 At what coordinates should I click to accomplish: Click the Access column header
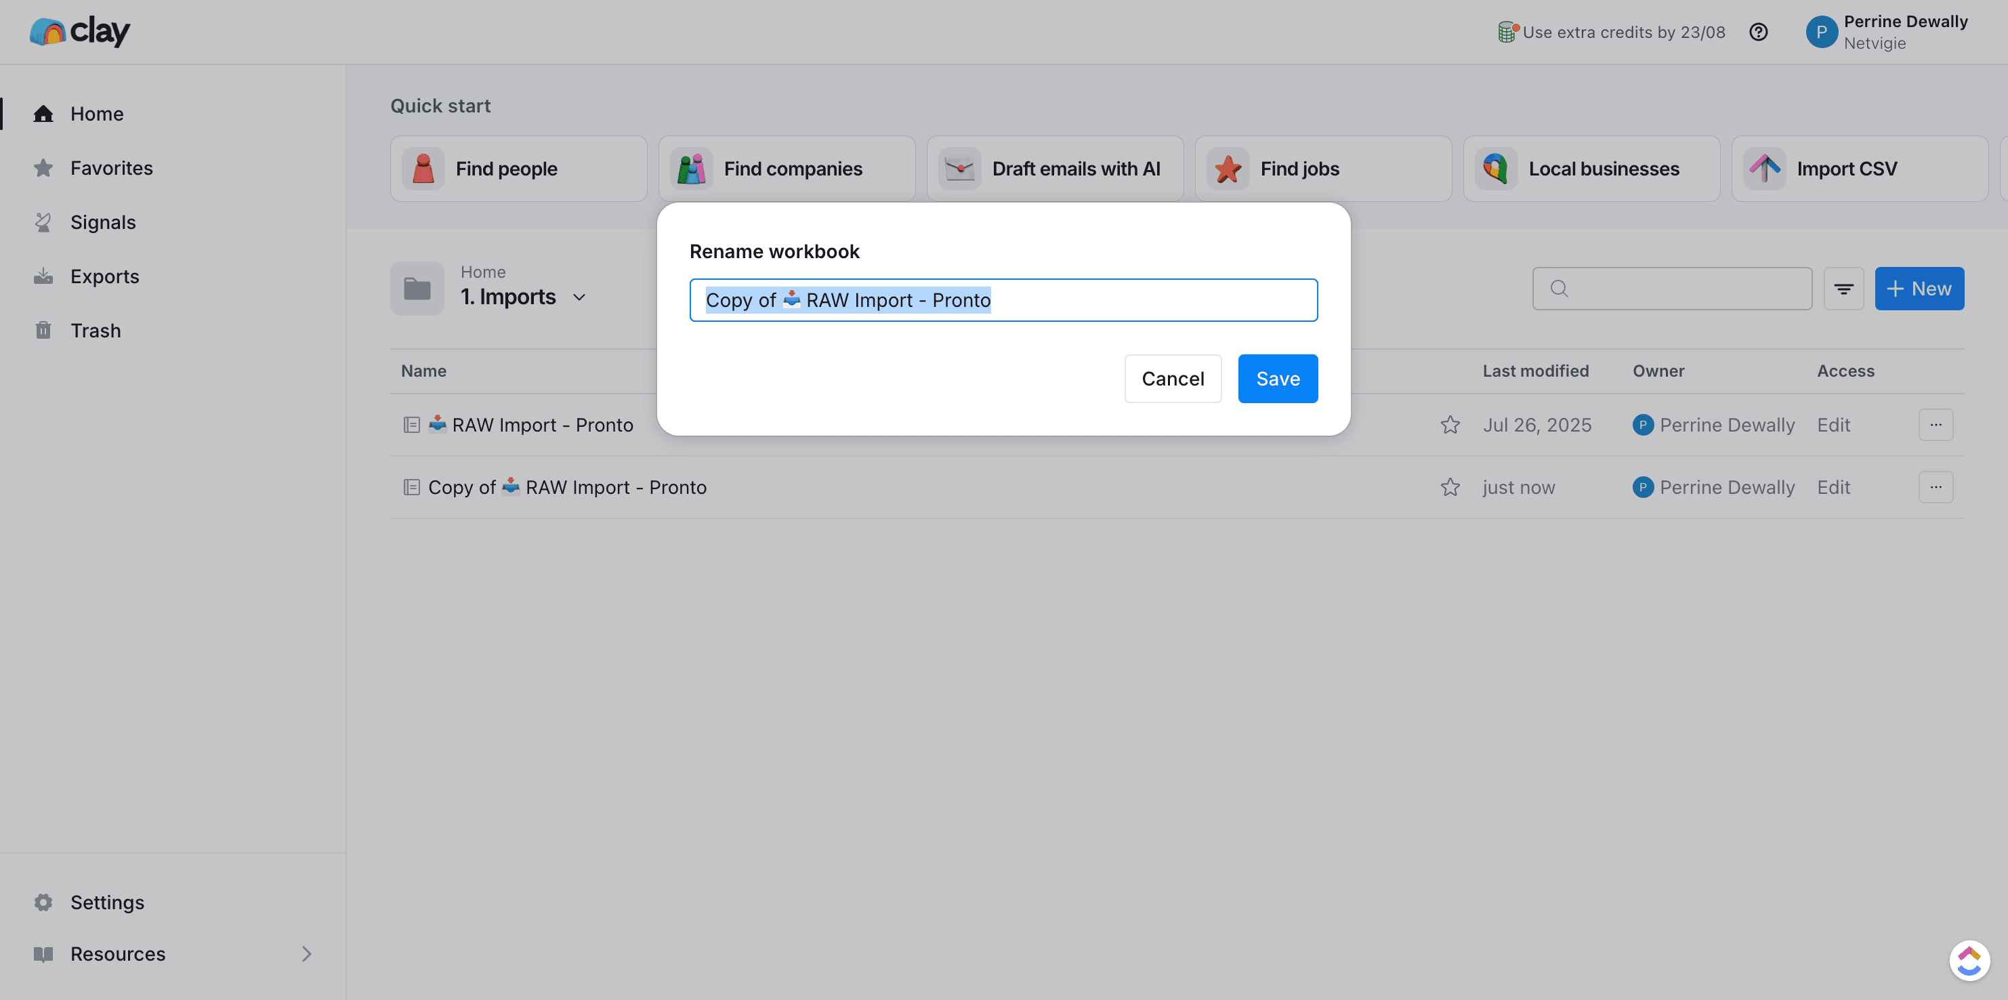pos(1845,371)
